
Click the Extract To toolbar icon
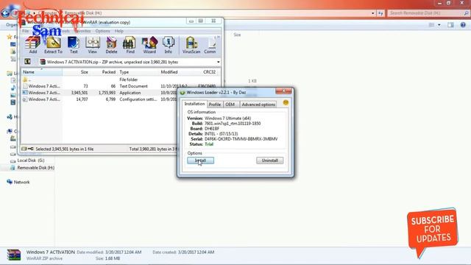pos(53,45)
